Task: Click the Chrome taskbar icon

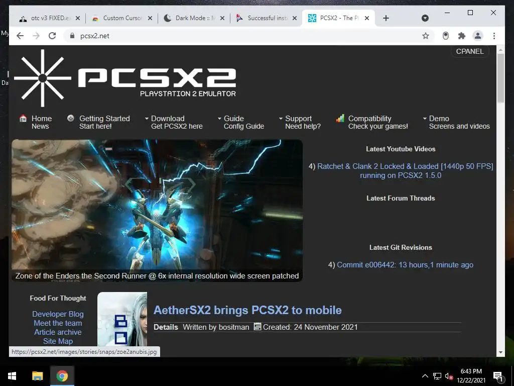Action: tap(62, 376)
